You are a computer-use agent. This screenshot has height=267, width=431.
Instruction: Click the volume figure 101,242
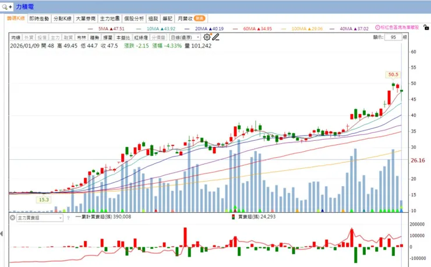pyautogui.click(x=201, y=46)
